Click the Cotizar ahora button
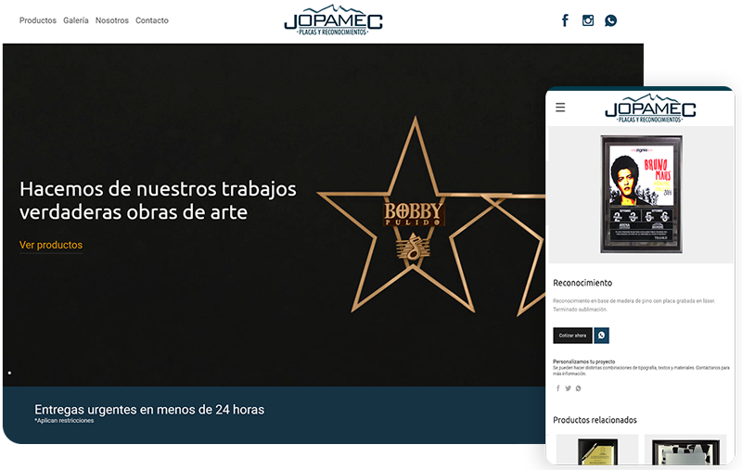The width and height of the screenshot is (742, 470). click(x=572, y=336)
